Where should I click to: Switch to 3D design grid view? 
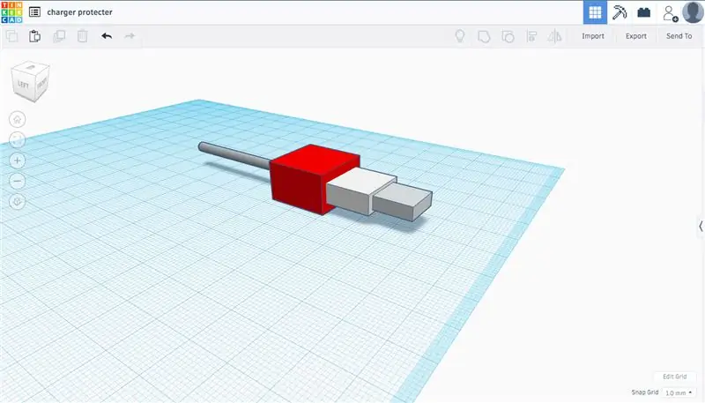click(x=595, y=12)
